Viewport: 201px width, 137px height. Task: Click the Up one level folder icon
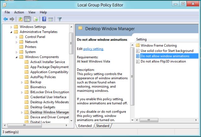pos(20,19)
